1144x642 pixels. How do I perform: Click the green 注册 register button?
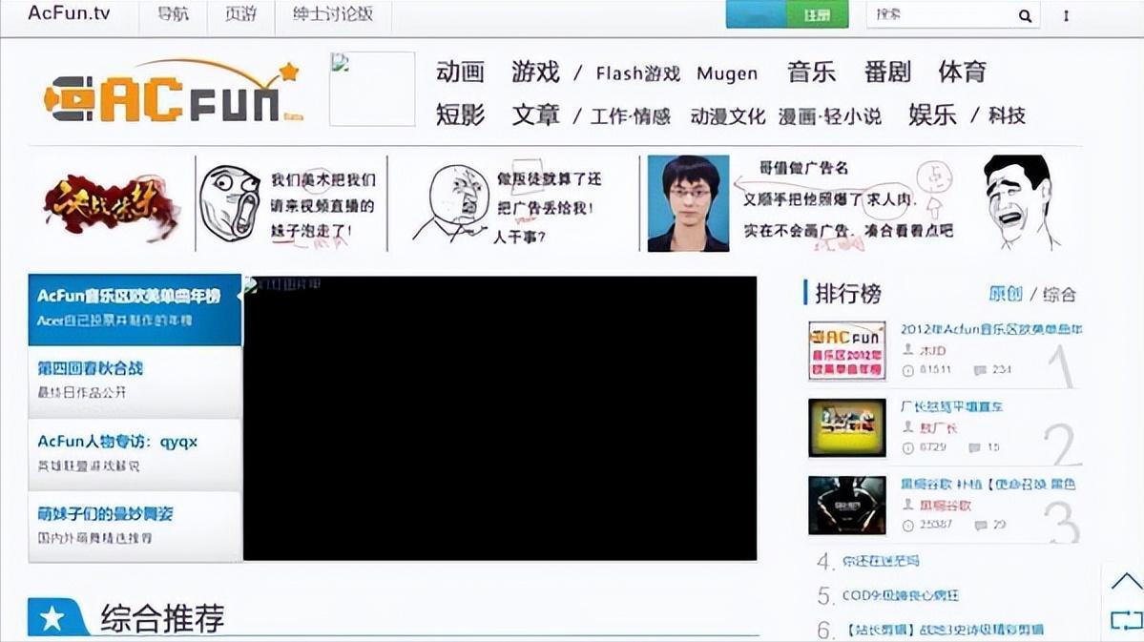[817, 14]
